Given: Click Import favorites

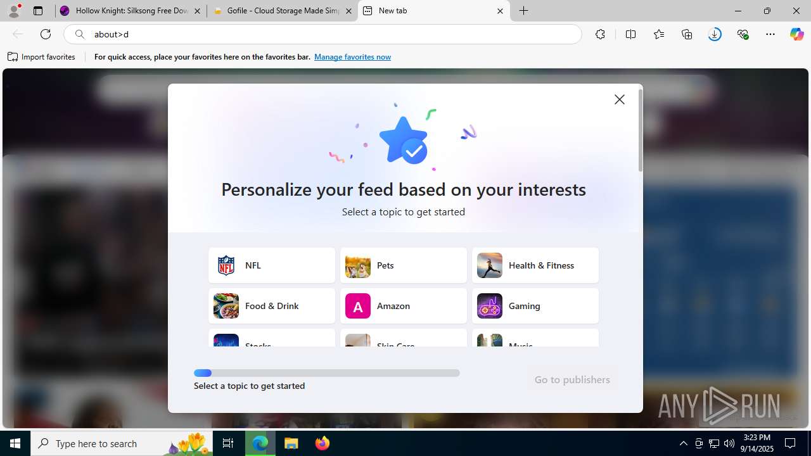Looking at the screenshot, I should point(42,57).
